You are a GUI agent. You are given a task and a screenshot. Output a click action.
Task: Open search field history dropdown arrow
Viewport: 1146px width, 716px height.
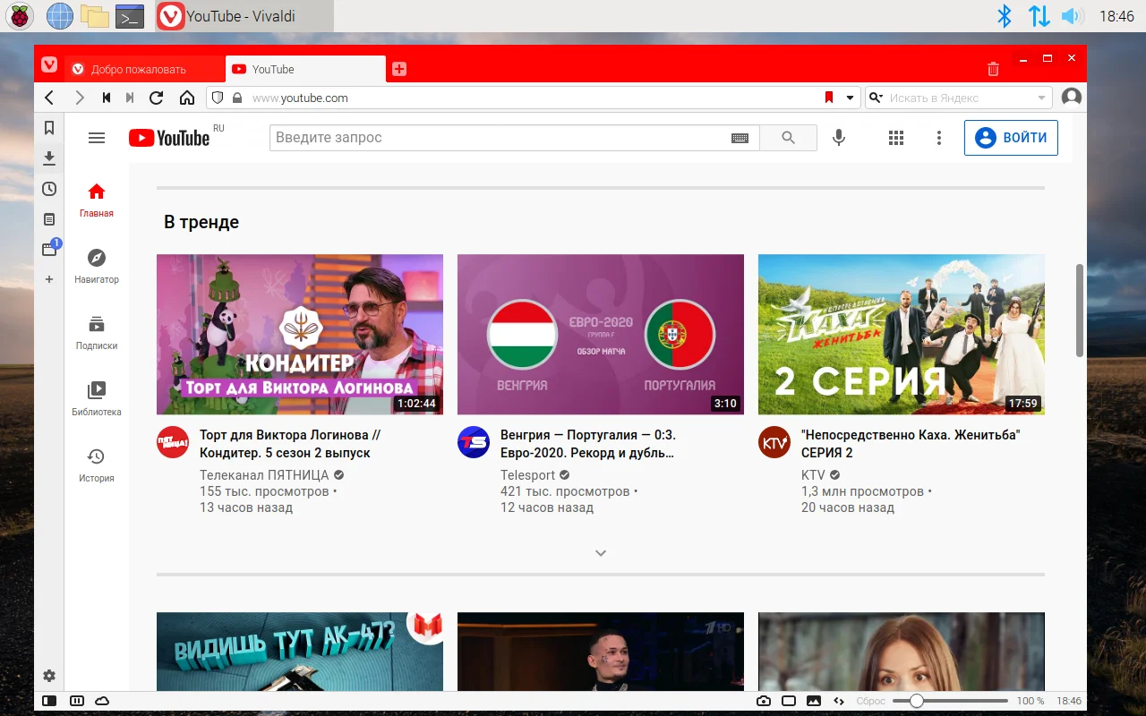click(1042, 98)
